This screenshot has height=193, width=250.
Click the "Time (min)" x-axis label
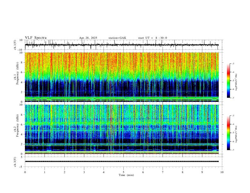(x=126, y=175)
